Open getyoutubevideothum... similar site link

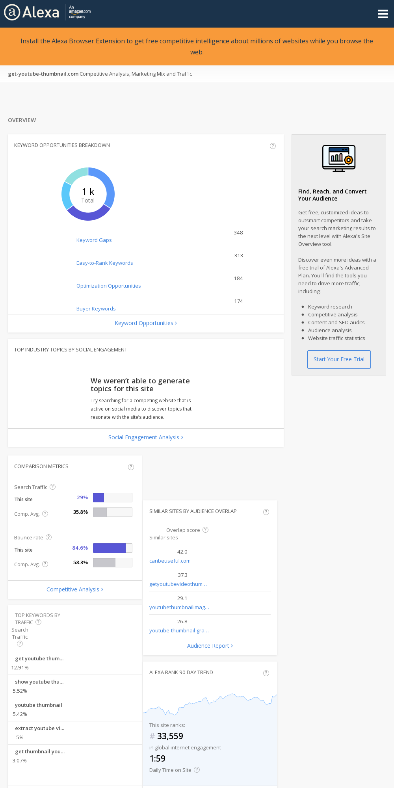click(178, 584)
